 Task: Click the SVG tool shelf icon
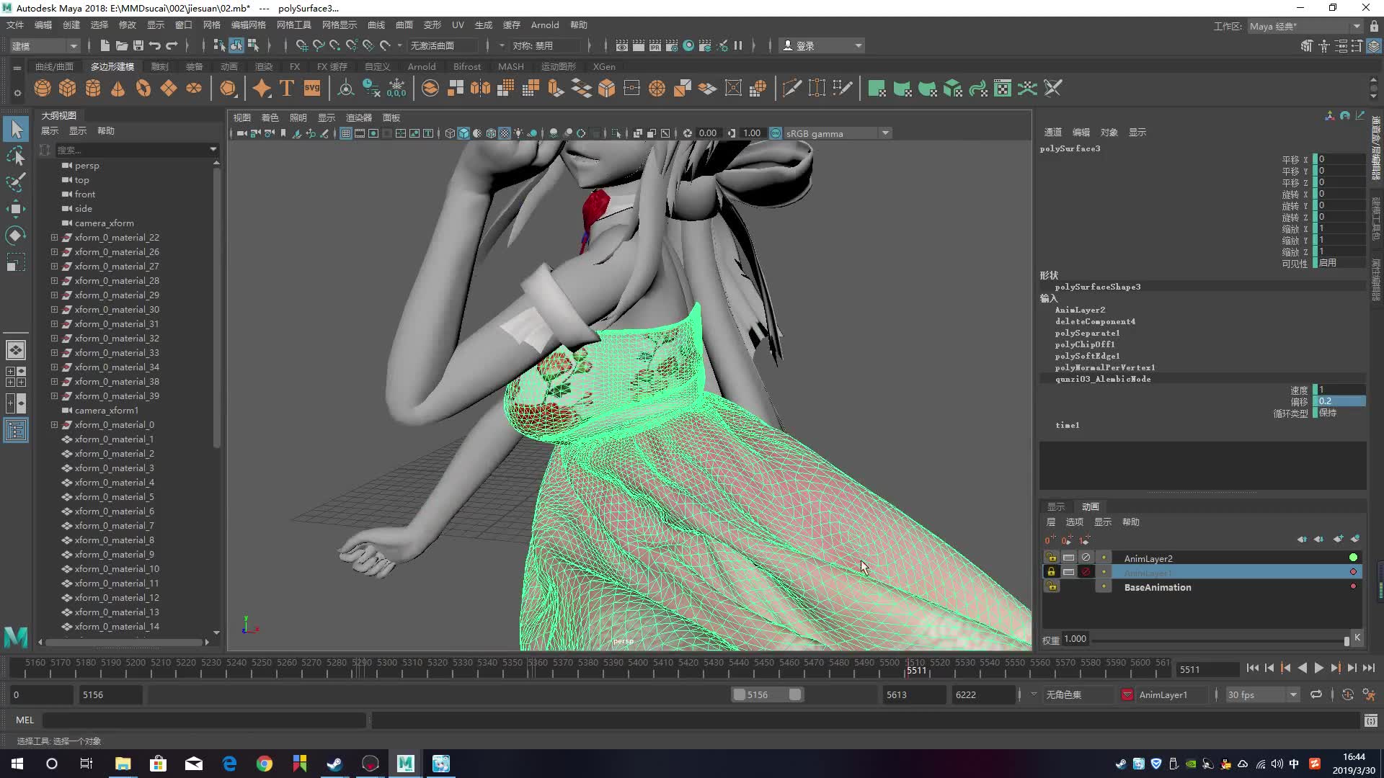pos(312,88)
